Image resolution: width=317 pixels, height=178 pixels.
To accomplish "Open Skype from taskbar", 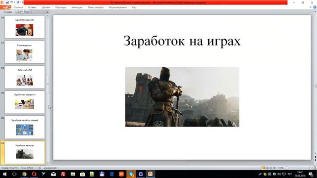I will tap(131, 174).
